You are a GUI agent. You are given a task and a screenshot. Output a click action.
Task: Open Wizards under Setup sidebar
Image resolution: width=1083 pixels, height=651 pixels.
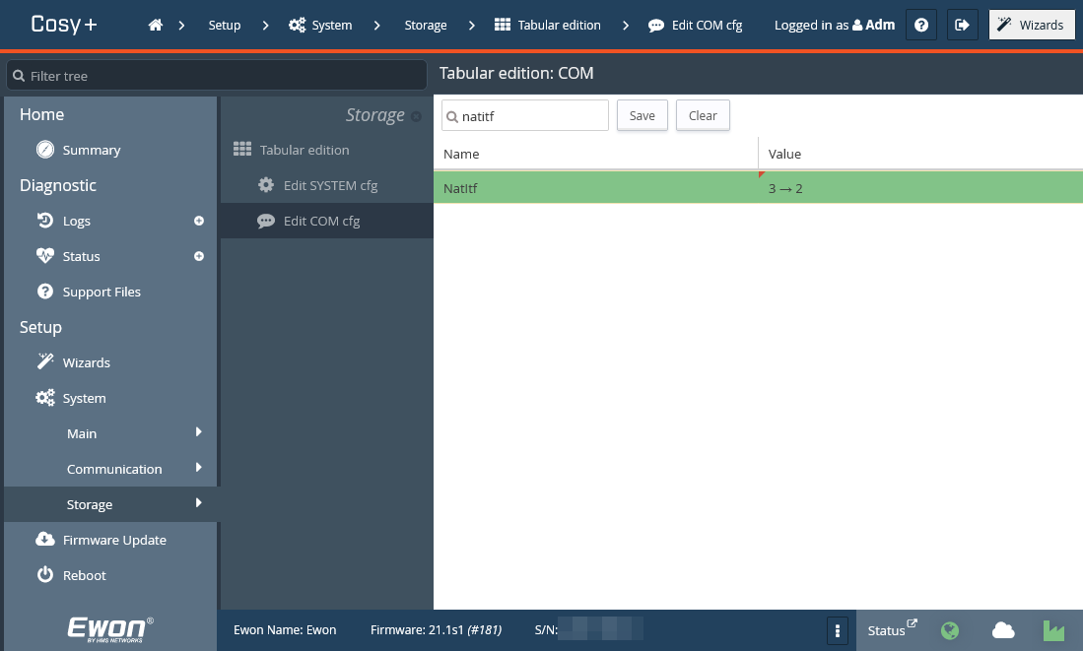(87, 362)
